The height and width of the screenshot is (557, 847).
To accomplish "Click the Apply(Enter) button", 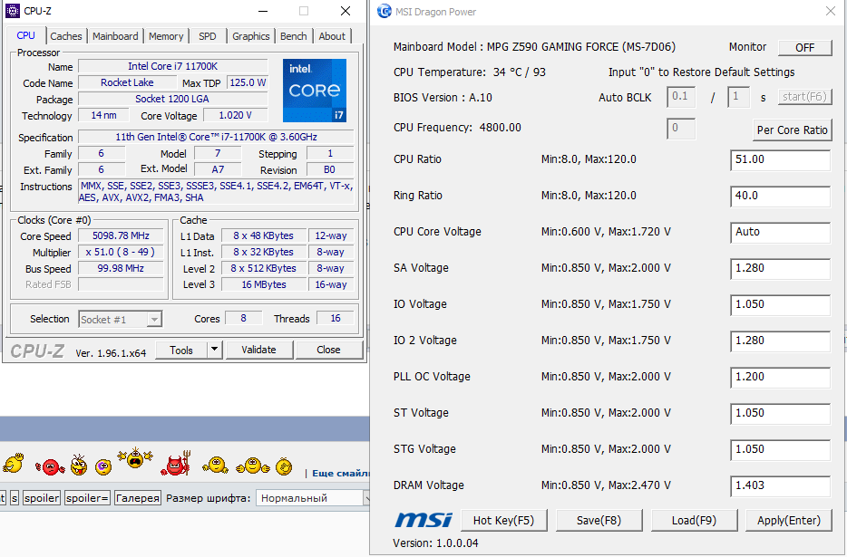I will [788, 520].
